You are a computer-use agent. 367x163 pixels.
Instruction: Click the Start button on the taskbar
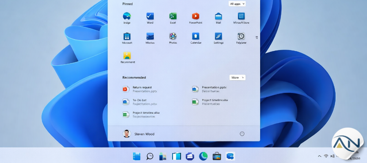pyautogui.click(x=137, y=156)
